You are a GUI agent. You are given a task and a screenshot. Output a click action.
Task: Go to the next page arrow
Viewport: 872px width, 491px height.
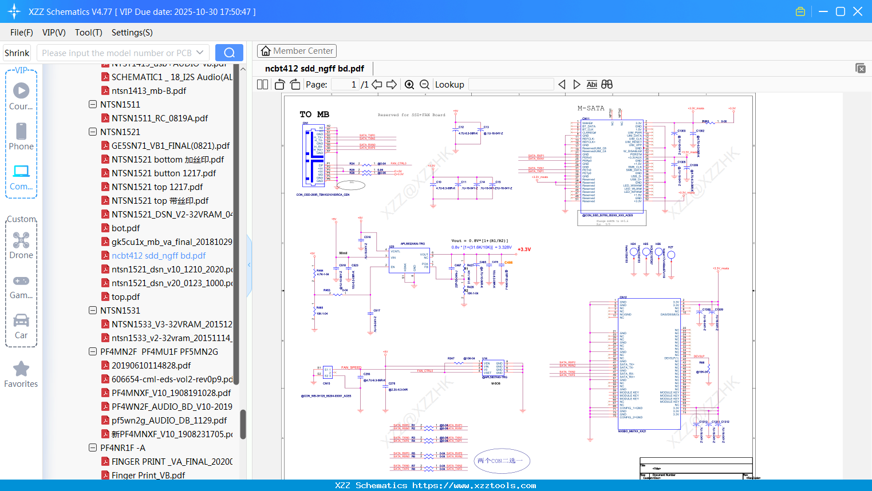point(392,85)
